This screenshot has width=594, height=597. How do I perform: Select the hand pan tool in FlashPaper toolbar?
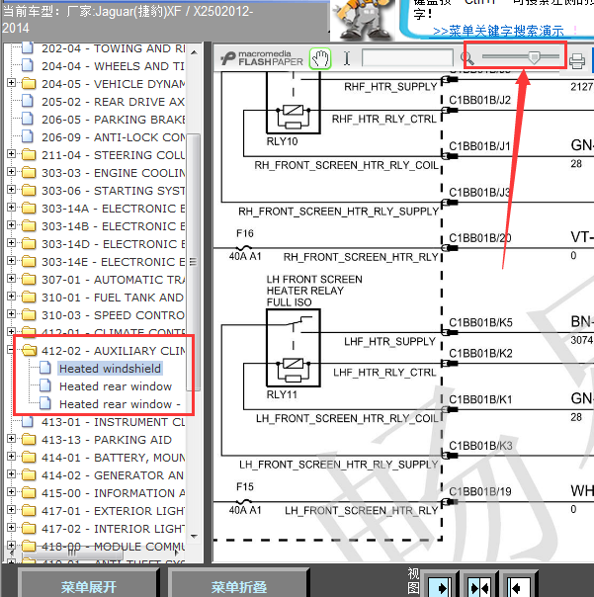(x=320, y=59)
